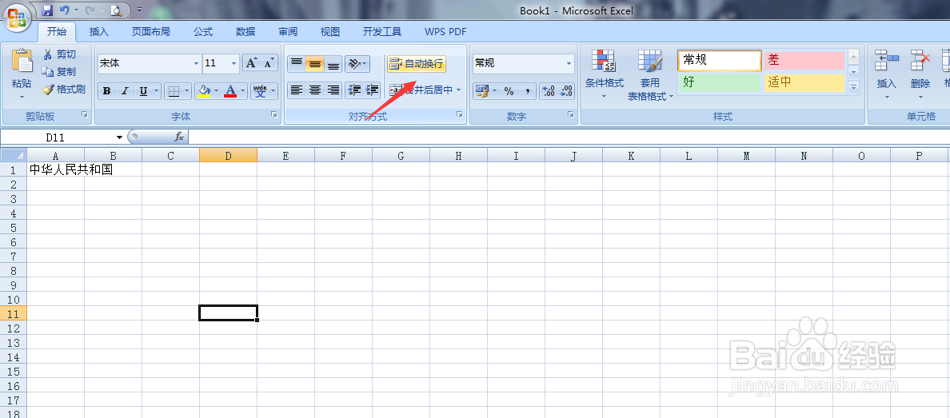The height and width of the screenshot is (418, 950).
Task: Apply the 适中 neutral cell style
Action: pos(804,82)
